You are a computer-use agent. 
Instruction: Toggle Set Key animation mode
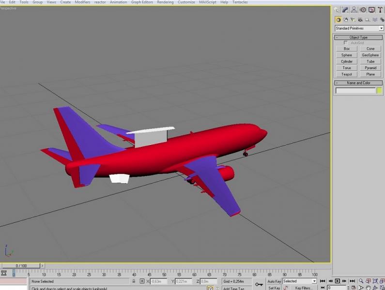click(x=274, y=288)
